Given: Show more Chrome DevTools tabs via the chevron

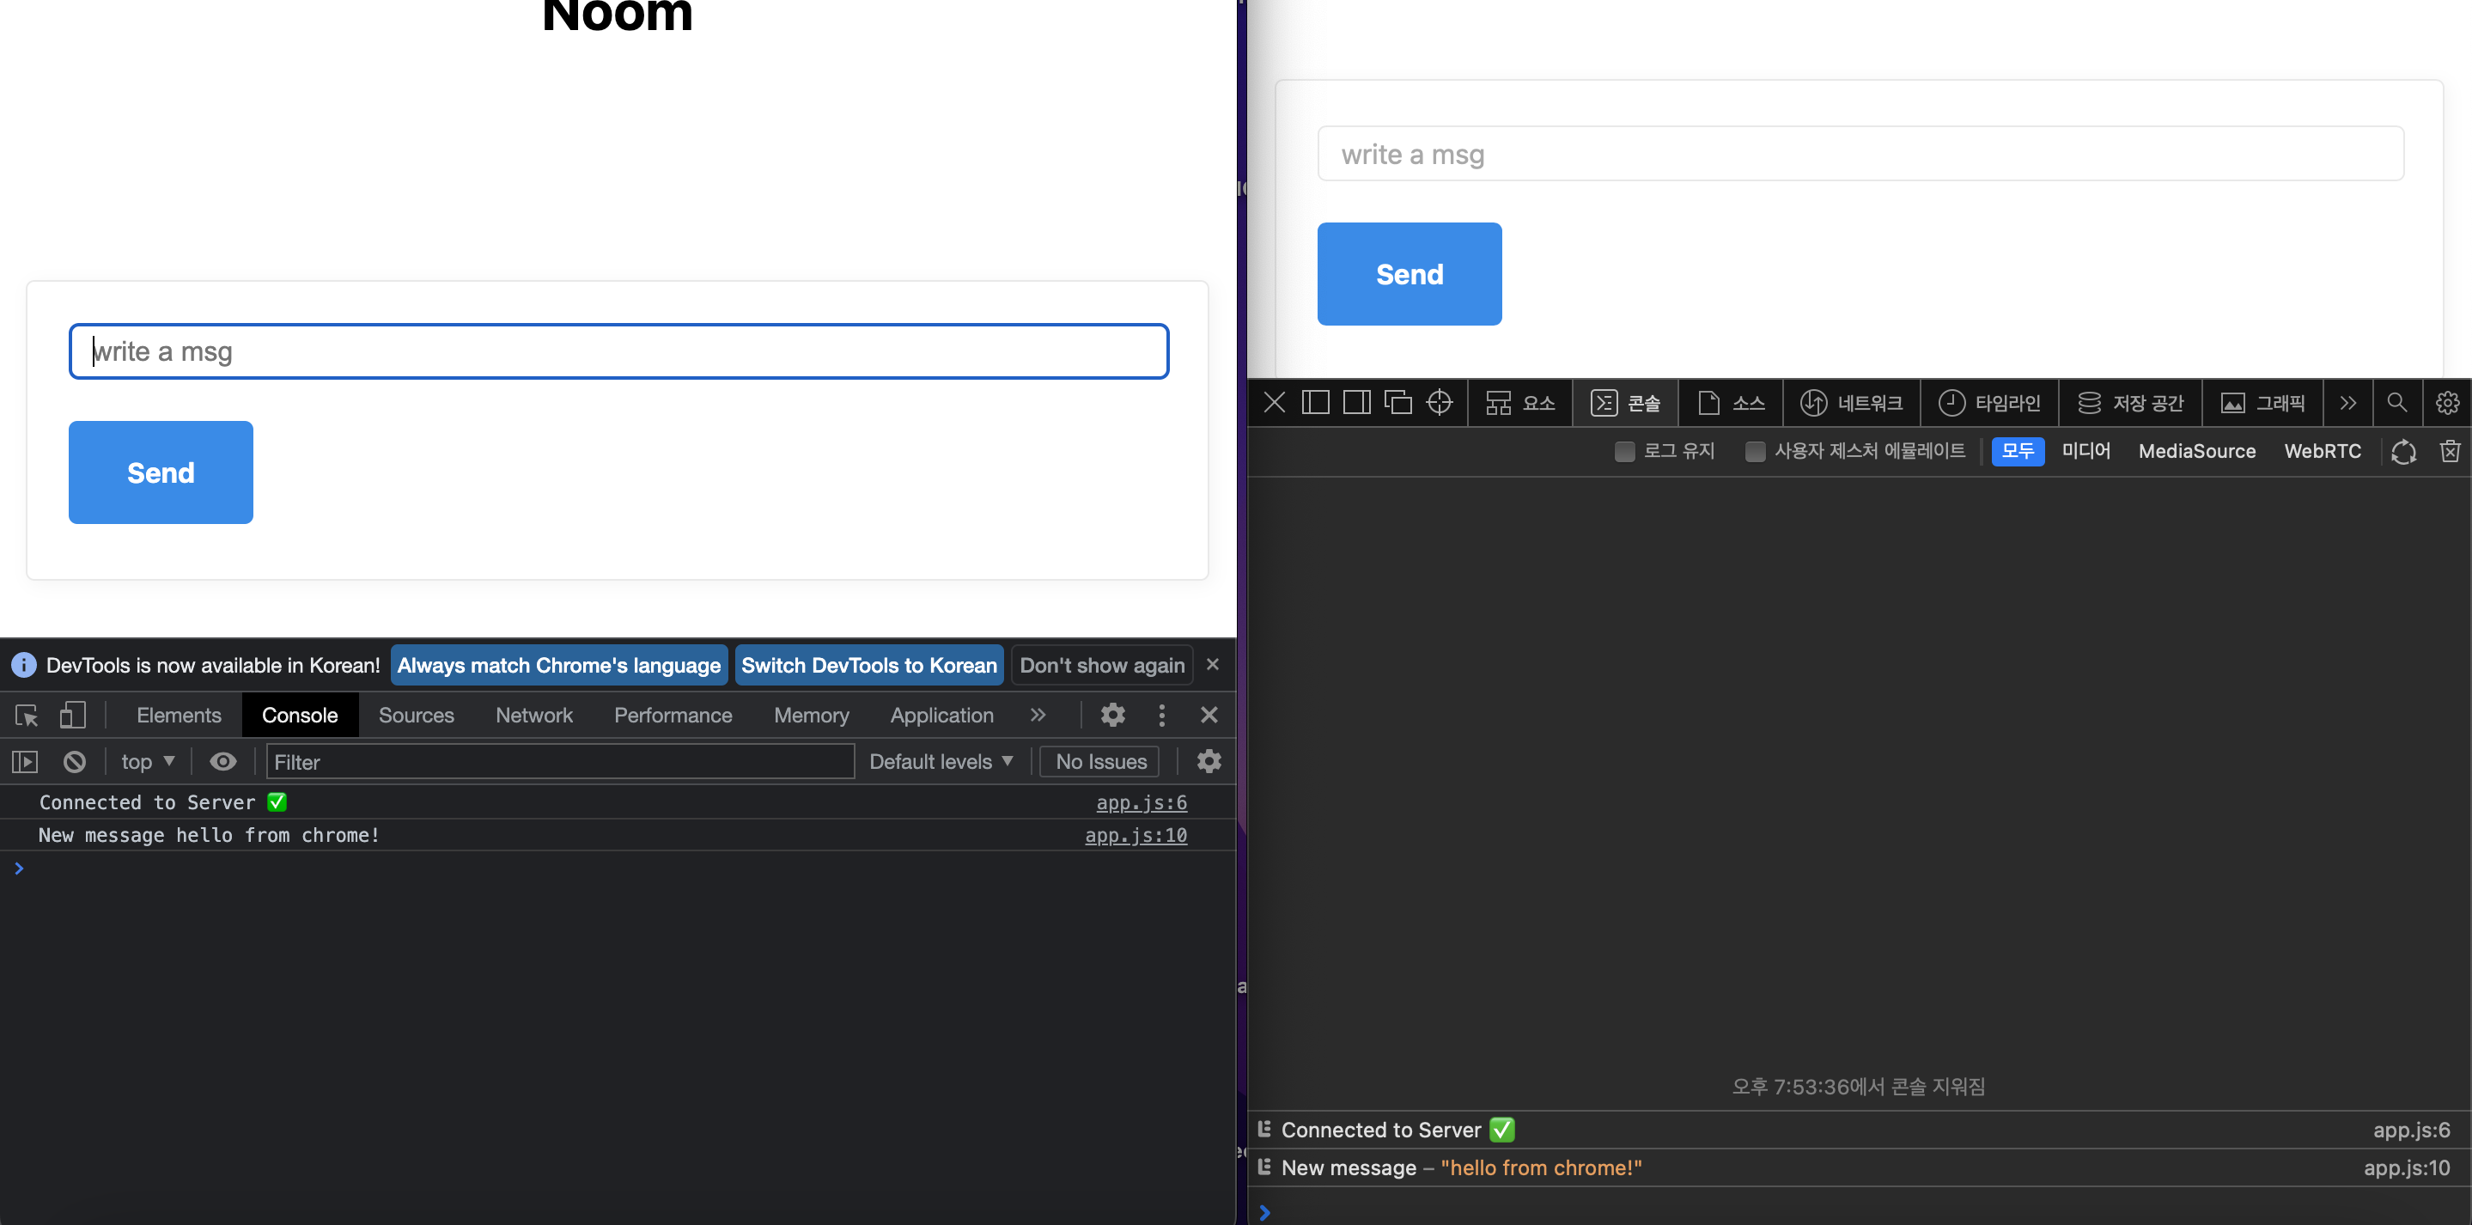Looking at the screenshot, I should 1038,716.
